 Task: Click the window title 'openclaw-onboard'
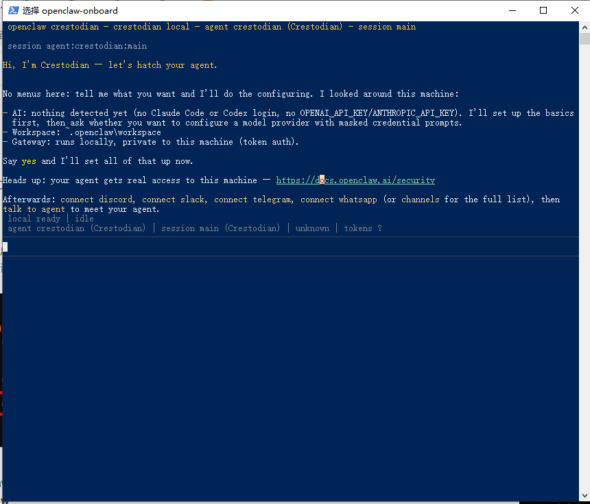coord(80,10)
